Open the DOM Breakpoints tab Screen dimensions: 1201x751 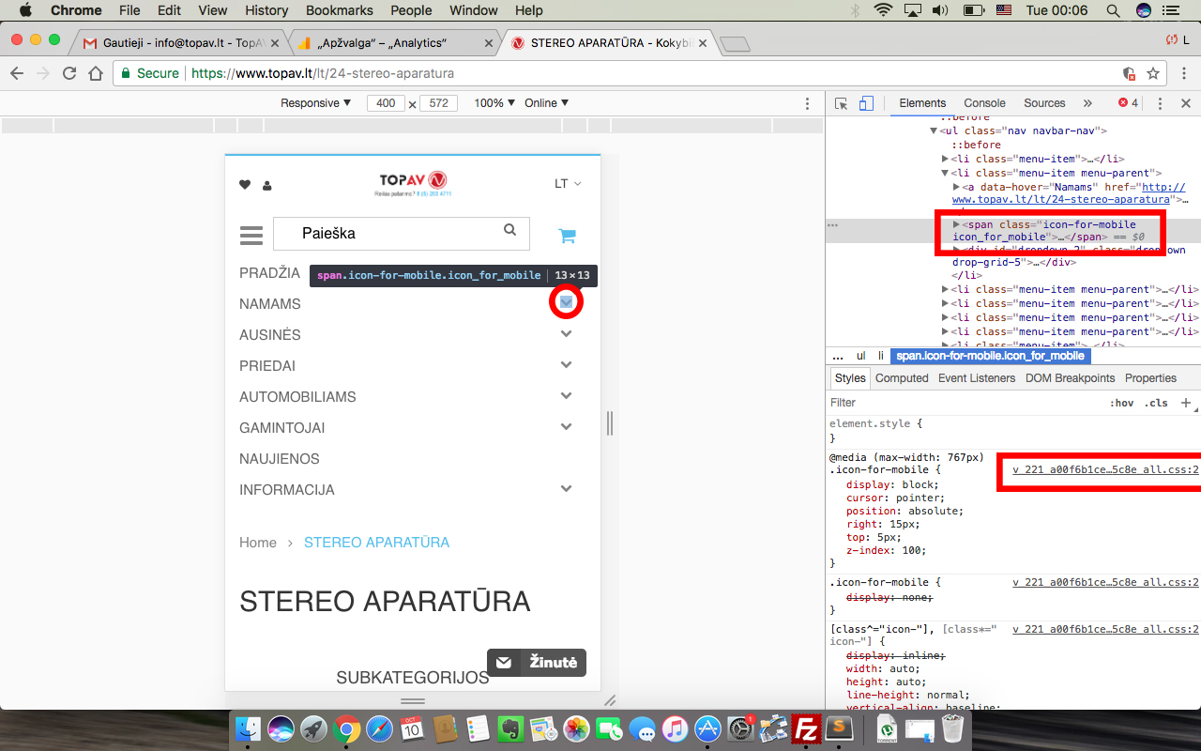(x=1070, y=378)
